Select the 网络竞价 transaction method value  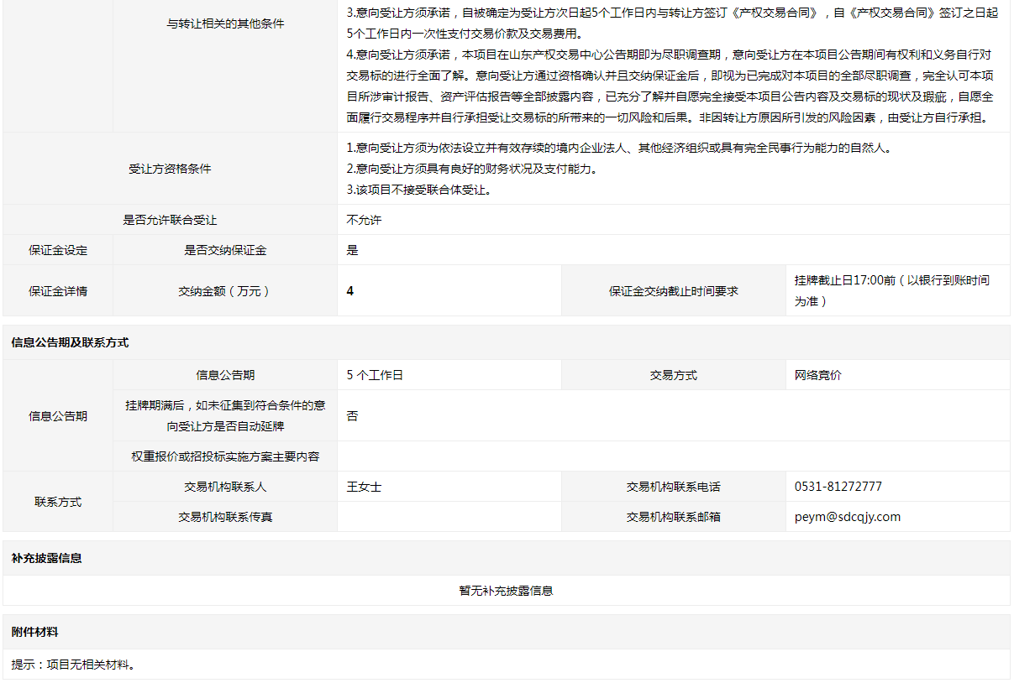[817, 375]
